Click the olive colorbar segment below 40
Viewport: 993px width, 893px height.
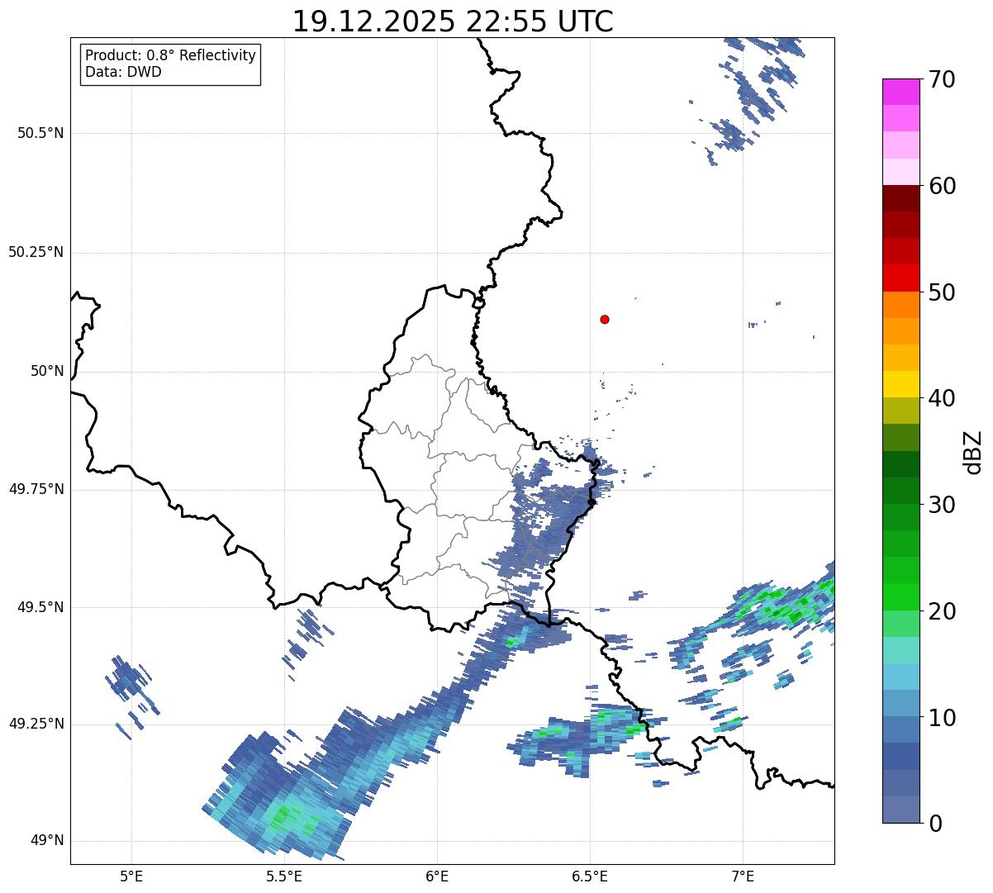click(x=901, y=411)
